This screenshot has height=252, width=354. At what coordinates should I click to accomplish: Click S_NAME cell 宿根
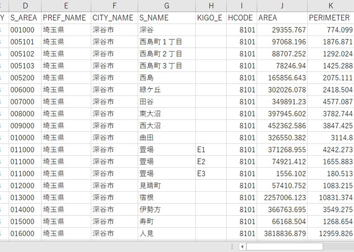(167, 197)
